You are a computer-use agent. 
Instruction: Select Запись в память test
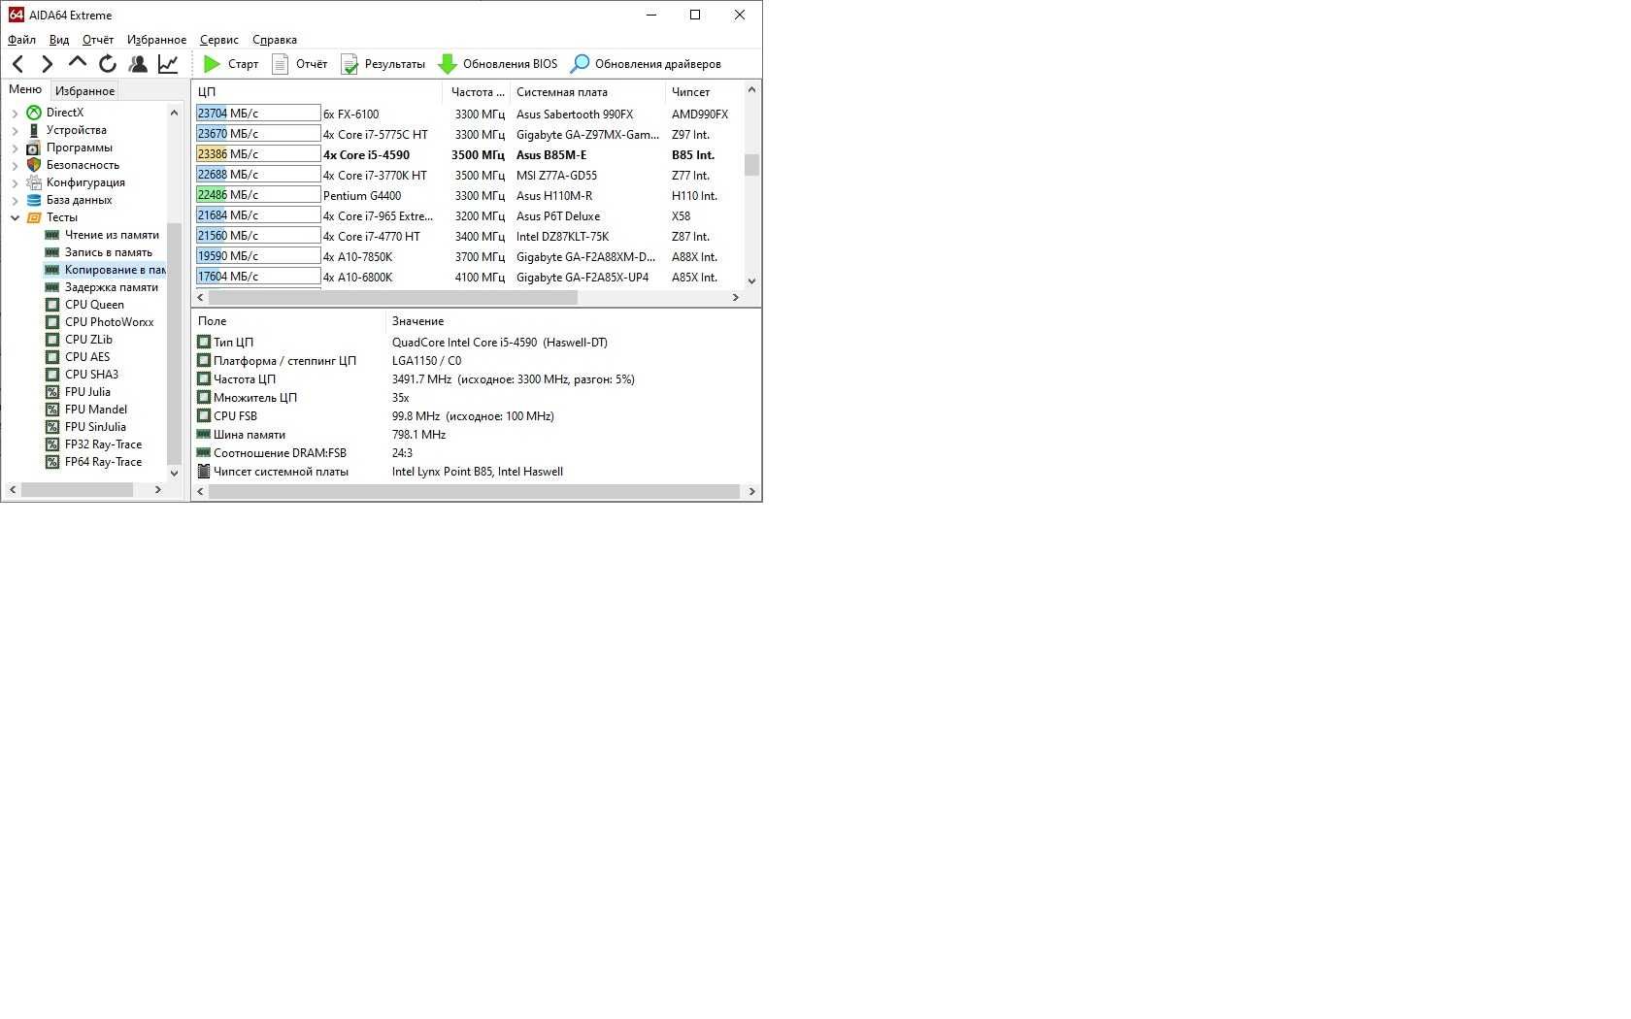point(99,252)
